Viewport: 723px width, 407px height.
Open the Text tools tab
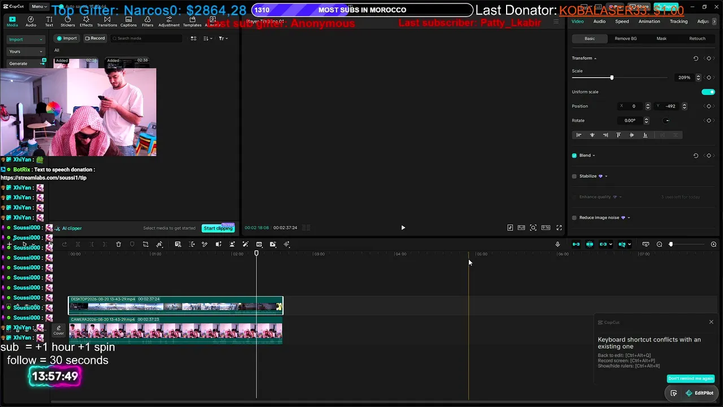(49, 21)
